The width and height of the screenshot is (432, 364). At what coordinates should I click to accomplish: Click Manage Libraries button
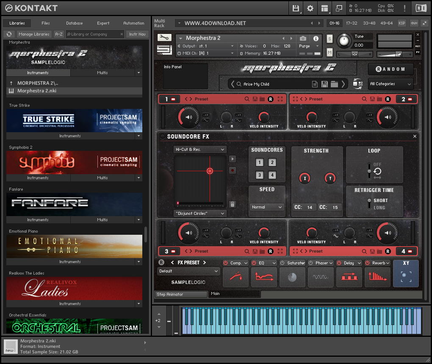34,34
